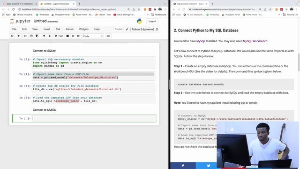Click into the empty code cell

click(94, 118)
